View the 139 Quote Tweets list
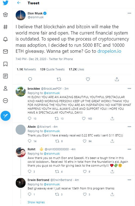Viewport: 135px width, 206px height. coord(52,69)
